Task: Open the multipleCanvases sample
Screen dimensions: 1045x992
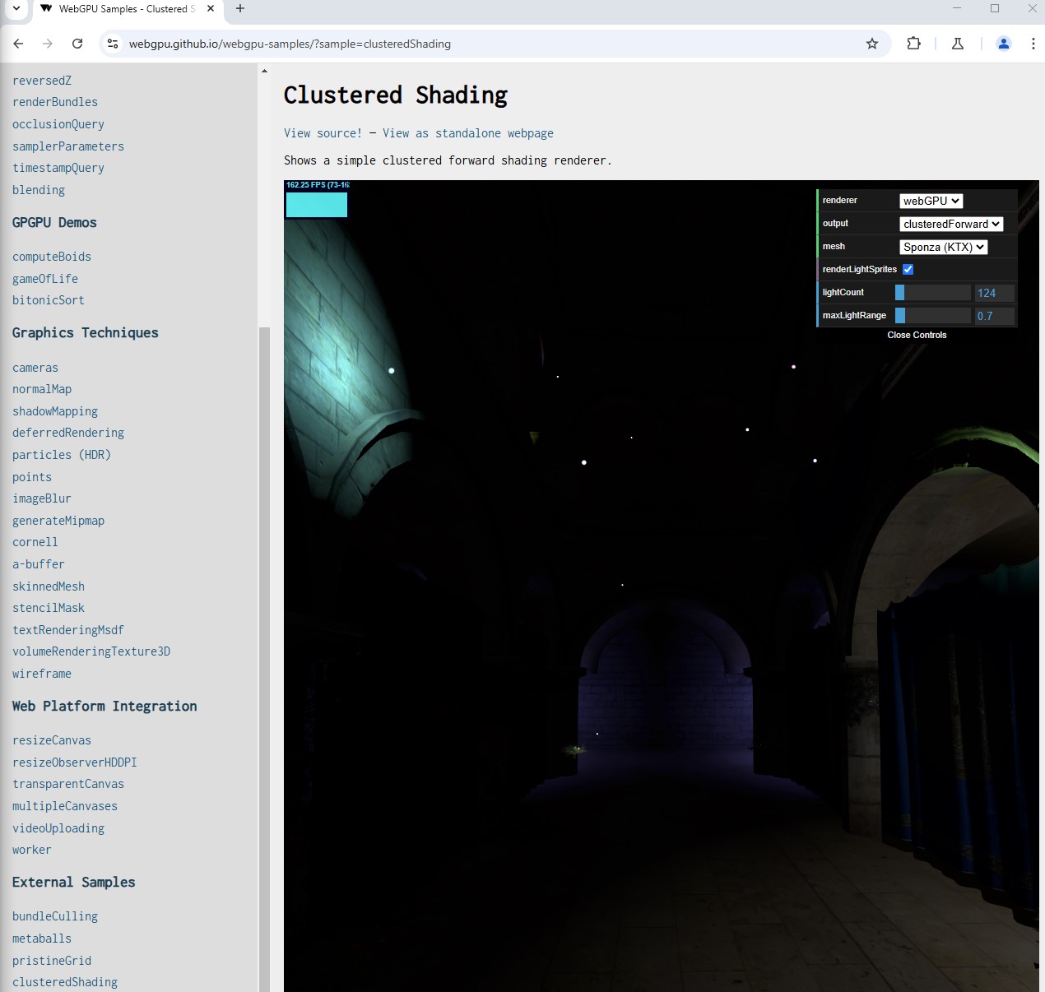Action: click(65, 806)
